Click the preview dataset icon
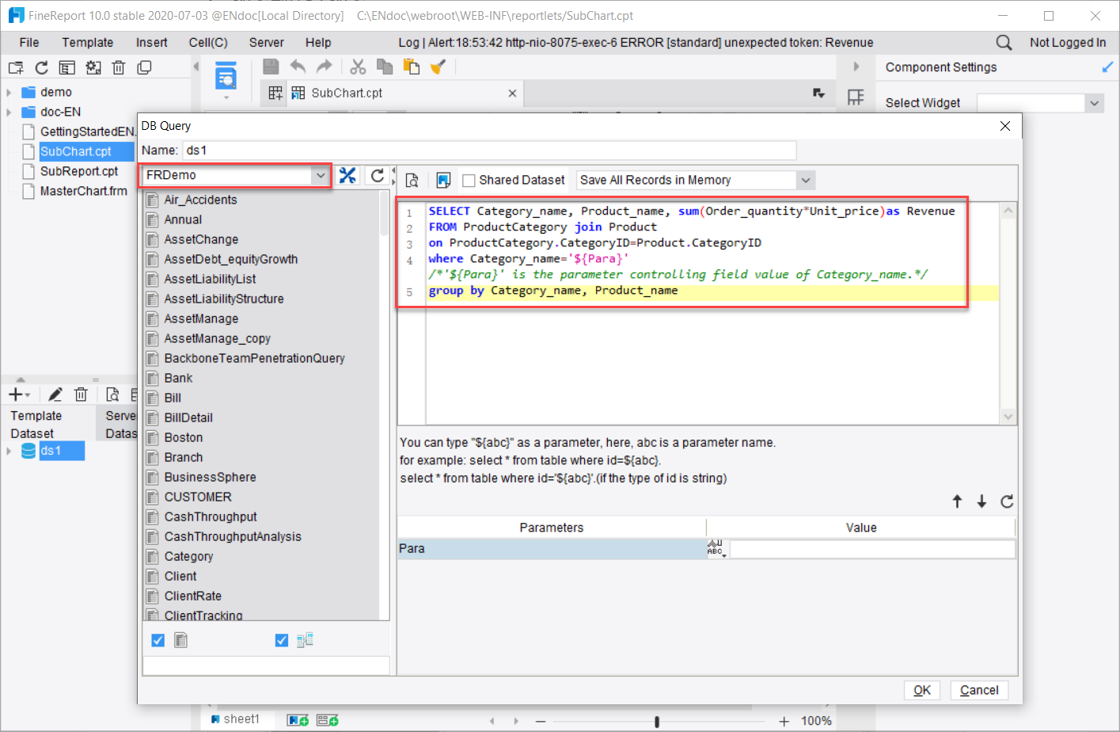This screenshot has width=1120, height=732. point(412,181)
